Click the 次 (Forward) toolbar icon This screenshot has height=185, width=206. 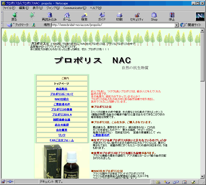tap(32, 17)
